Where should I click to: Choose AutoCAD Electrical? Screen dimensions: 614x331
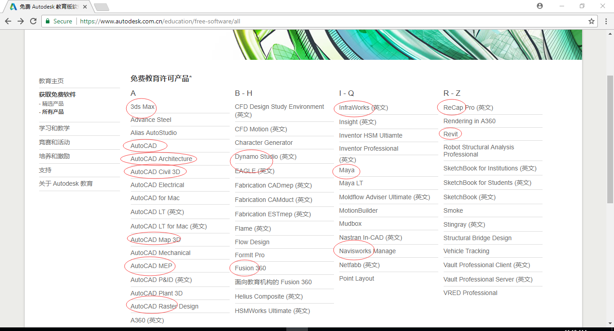(157, 185)
